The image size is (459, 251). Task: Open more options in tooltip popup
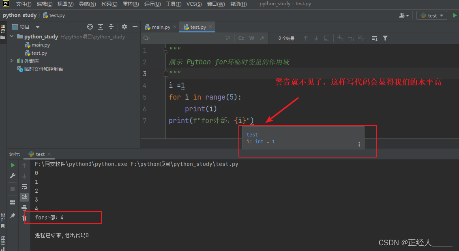click(x=359, y=144)
